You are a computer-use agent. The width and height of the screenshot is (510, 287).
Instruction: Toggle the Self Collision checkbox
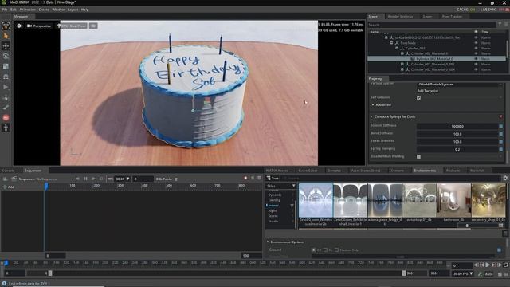click(x=418, y=97)
